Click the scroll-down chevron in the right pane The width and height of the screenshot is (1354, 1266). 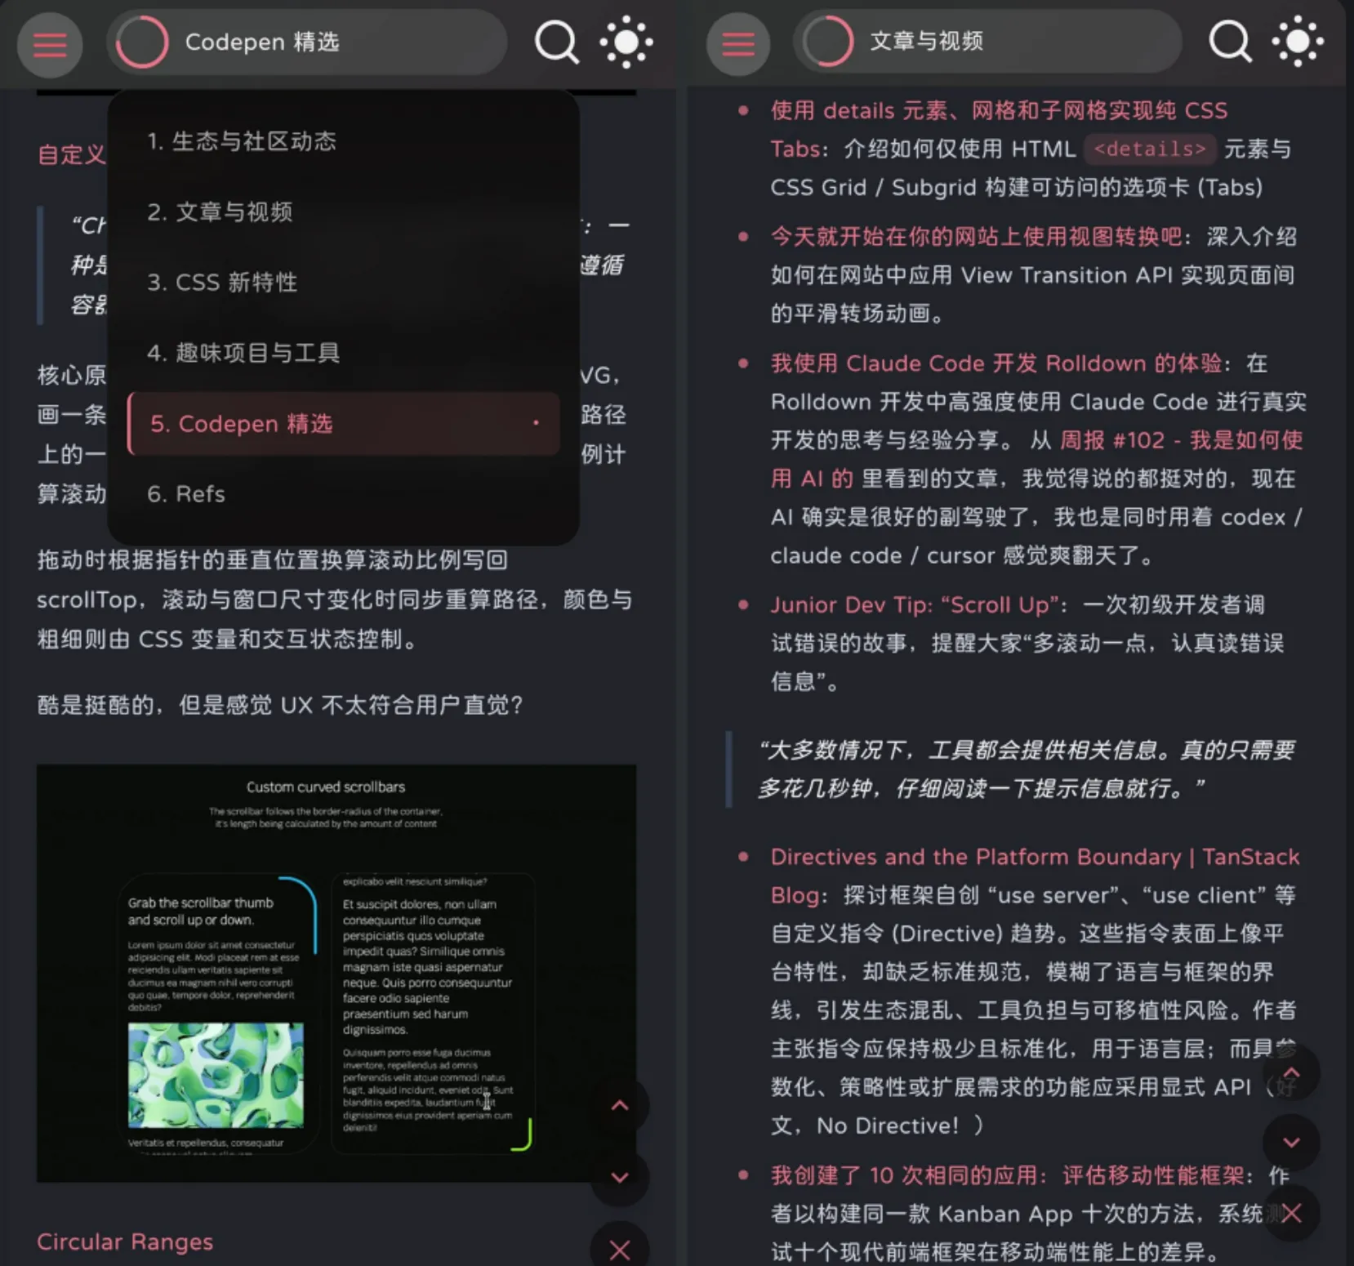1290,1143
